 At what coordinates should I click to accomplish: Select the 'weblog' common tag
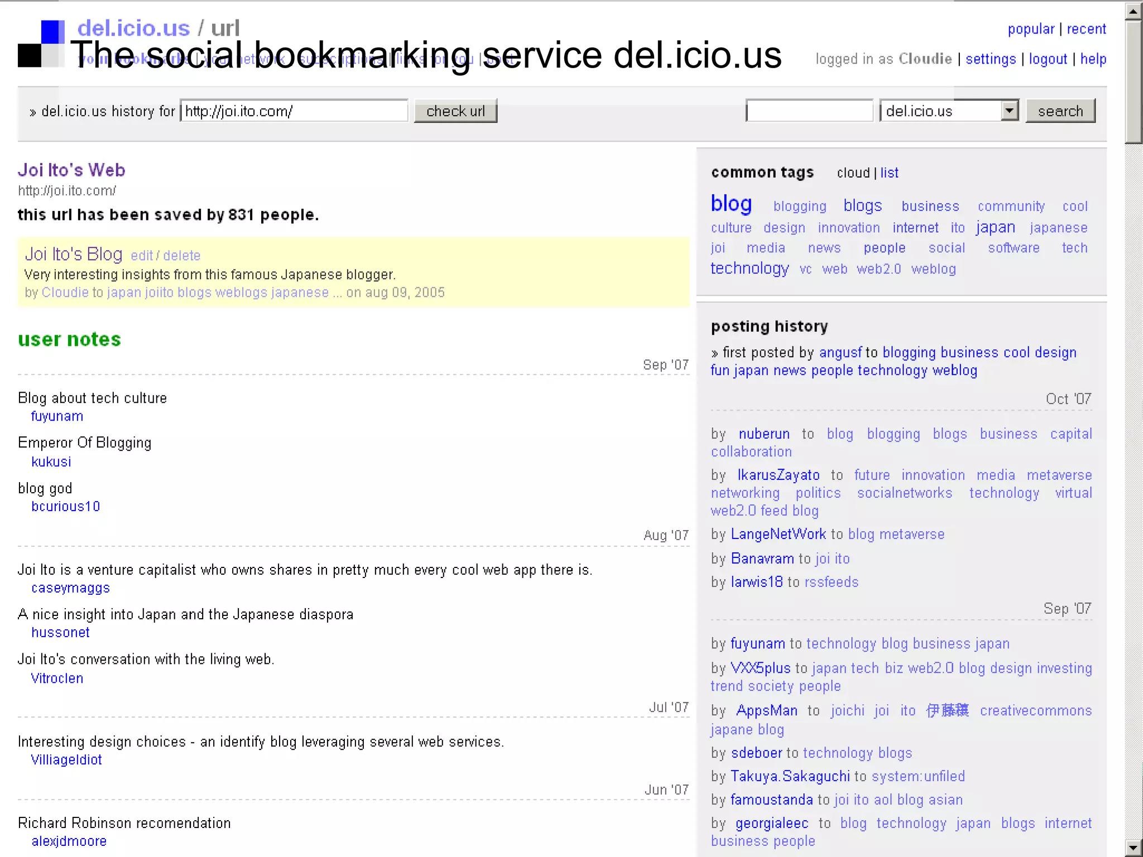click(933, 269)
